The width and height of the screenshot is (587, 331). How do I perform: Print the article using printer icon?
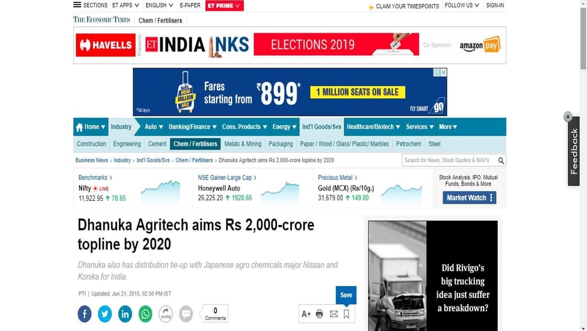click(320, 314)
